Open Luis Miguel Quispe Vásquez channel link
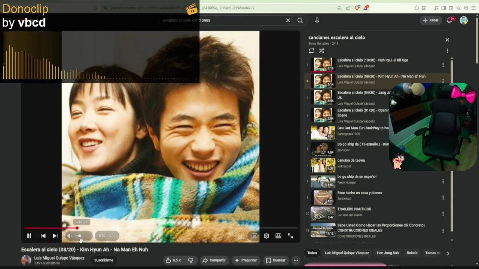Image resolution: width=479 pixels, height=269 pixels. pyautogui.click(x=59, y=258)
